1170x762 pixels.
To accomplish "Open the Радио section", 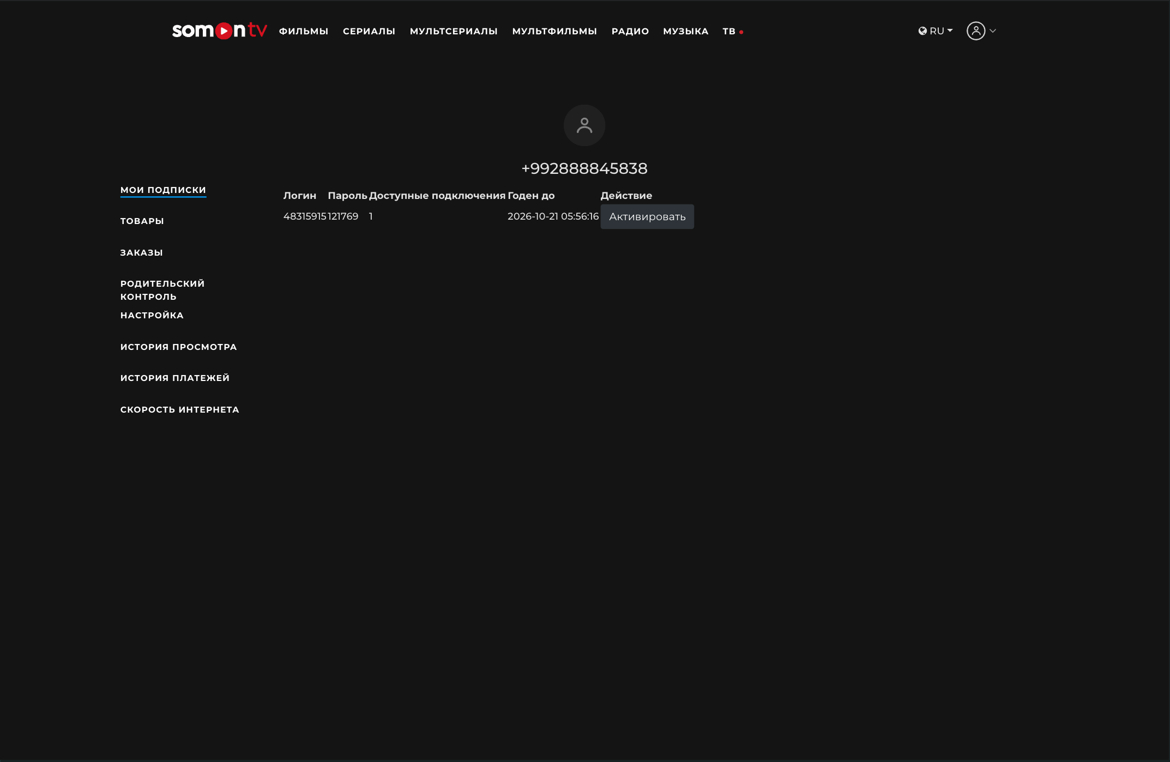I will (630, 32).
